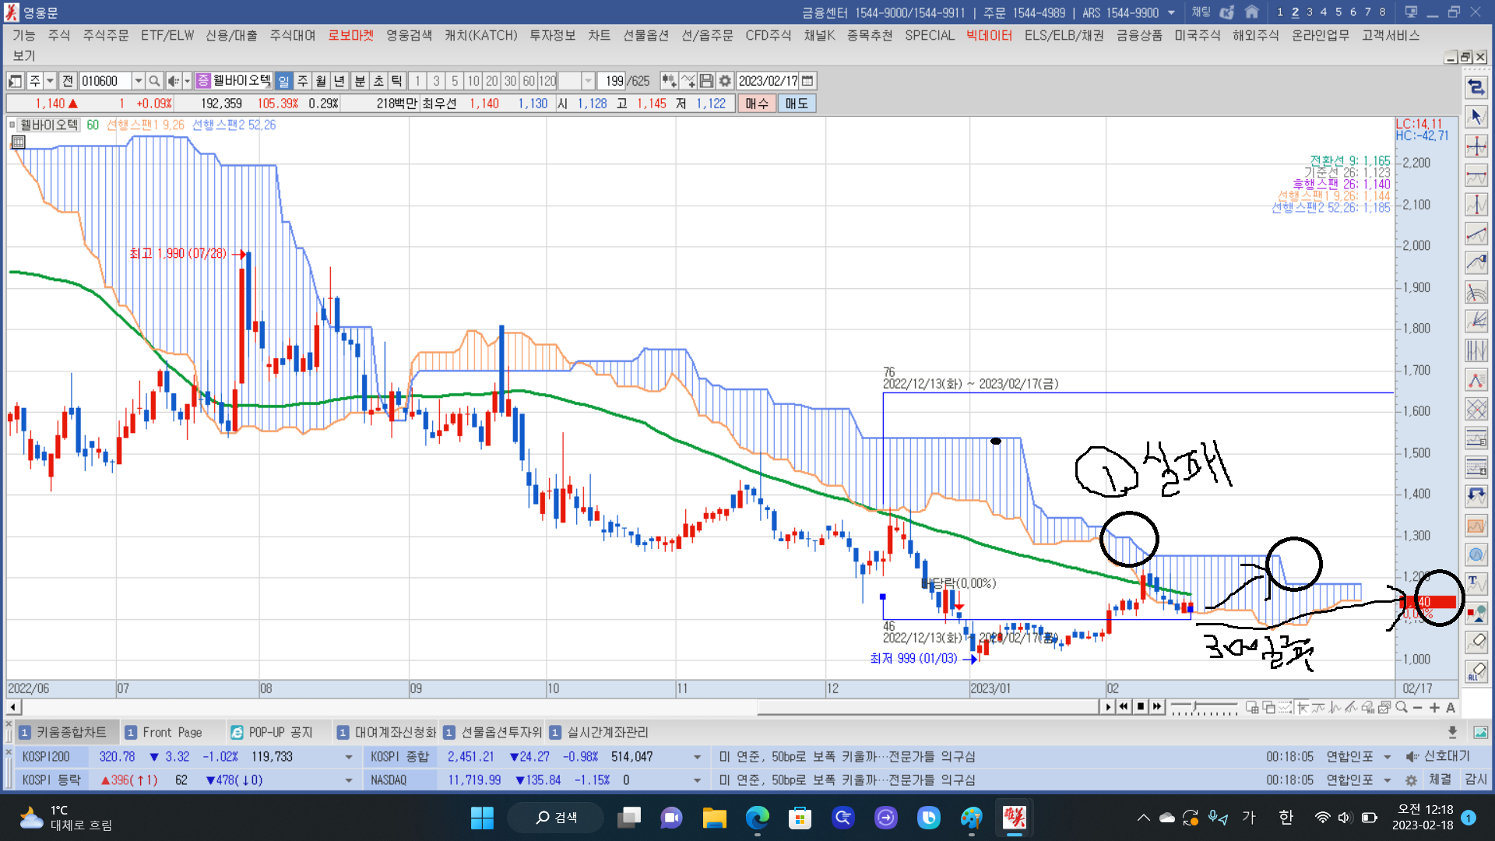Click the 매수 buy button

pyautogui.click(x=756, y=104)
